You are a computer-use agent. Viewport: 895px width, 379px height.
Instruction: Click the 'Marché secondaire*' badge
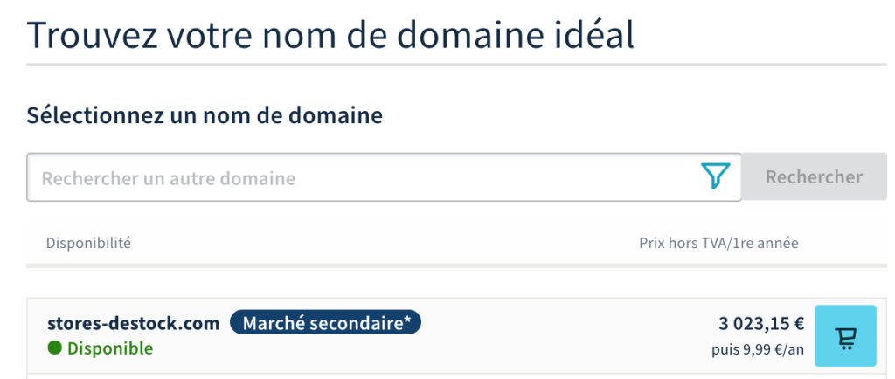(325, 323)
